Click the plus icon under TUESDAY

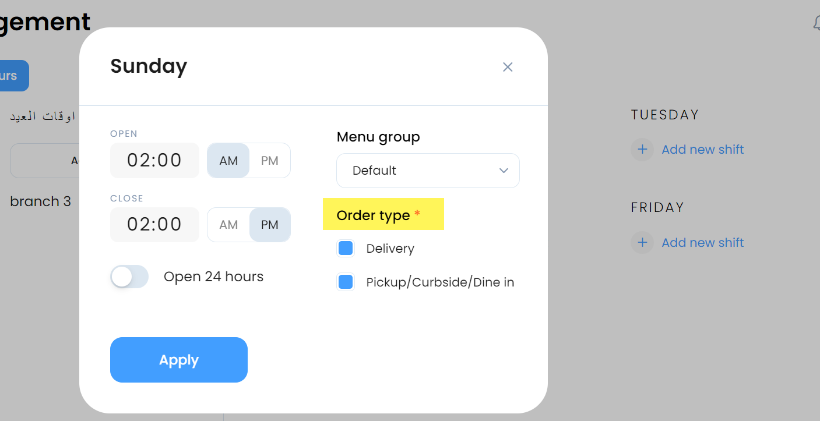point(642,150)
